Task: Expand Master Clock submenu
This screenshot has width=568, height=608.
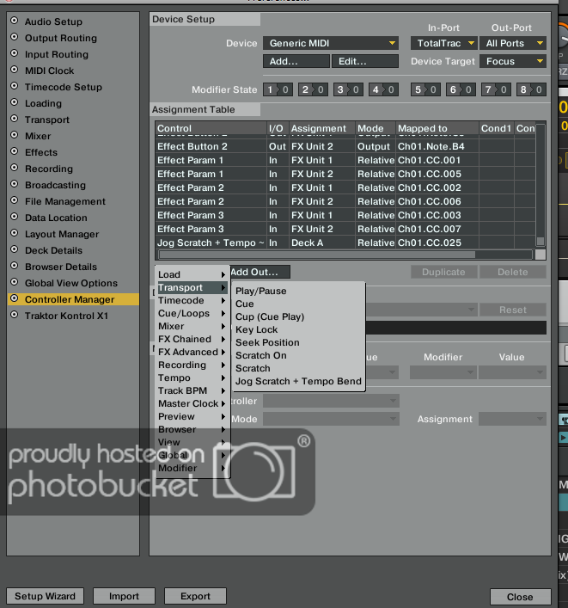Action: [x=192, y=403]
